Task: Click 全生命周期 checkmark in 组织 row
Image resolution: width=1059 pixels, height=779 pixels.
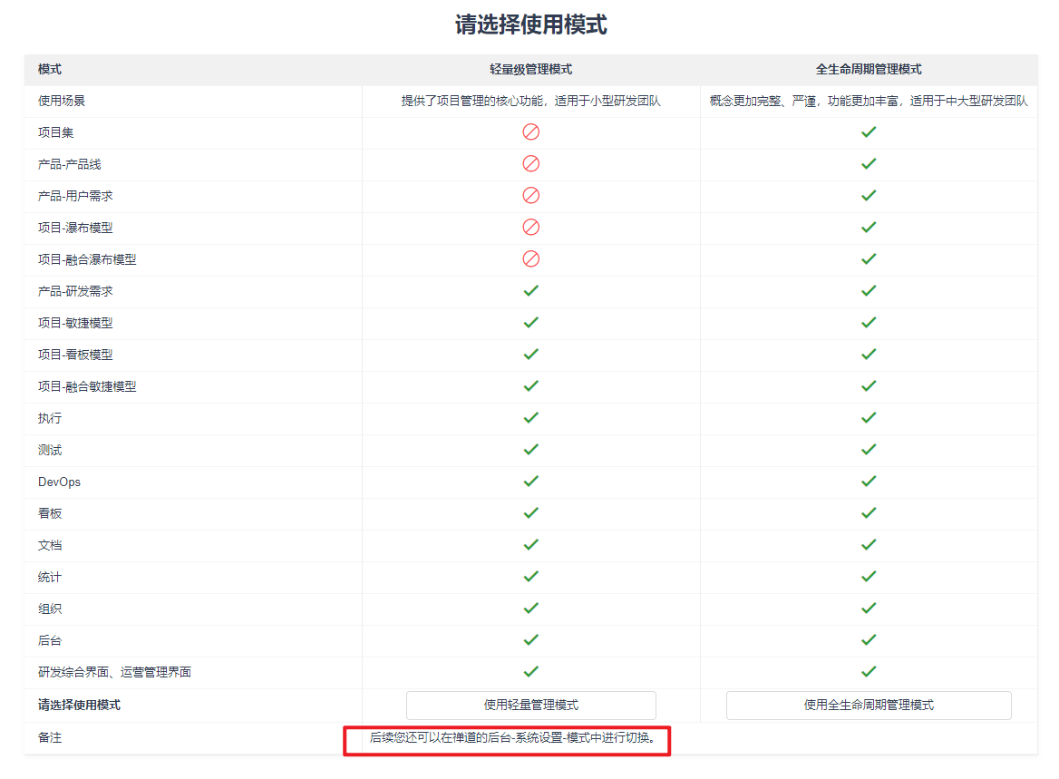Action: click(869, 609)
